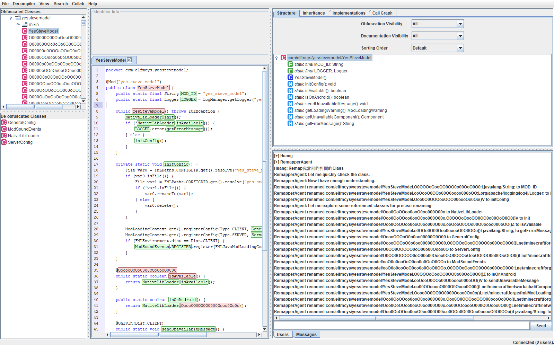Screen dimensions: 554x345
Task: Click the Send button
Action: tap(541, 326)
